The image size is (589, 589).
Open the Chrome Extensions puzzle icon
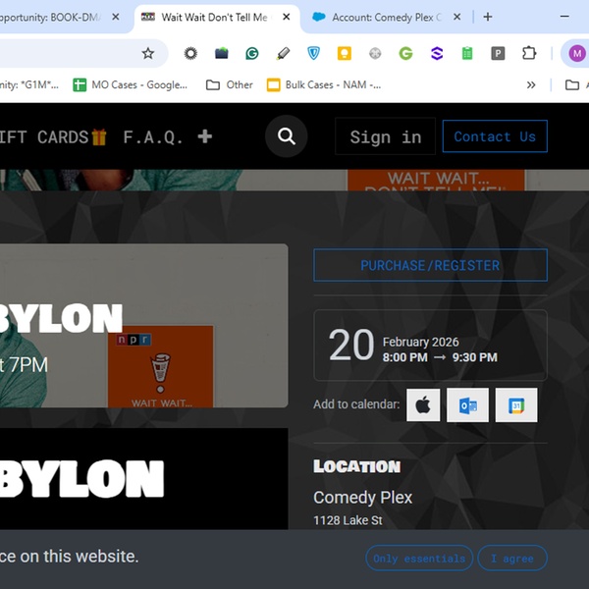pos(529,54)
